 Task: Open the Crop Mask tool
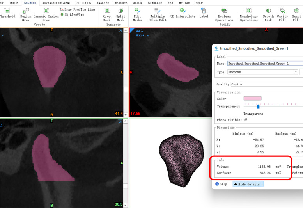tap(107, 14)
